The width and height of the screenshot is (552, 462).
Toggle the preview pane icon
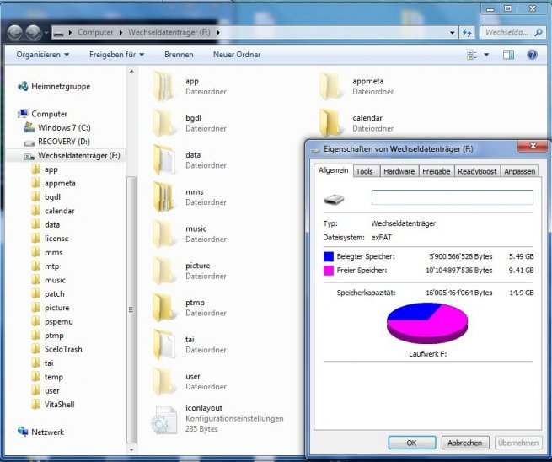508,55
